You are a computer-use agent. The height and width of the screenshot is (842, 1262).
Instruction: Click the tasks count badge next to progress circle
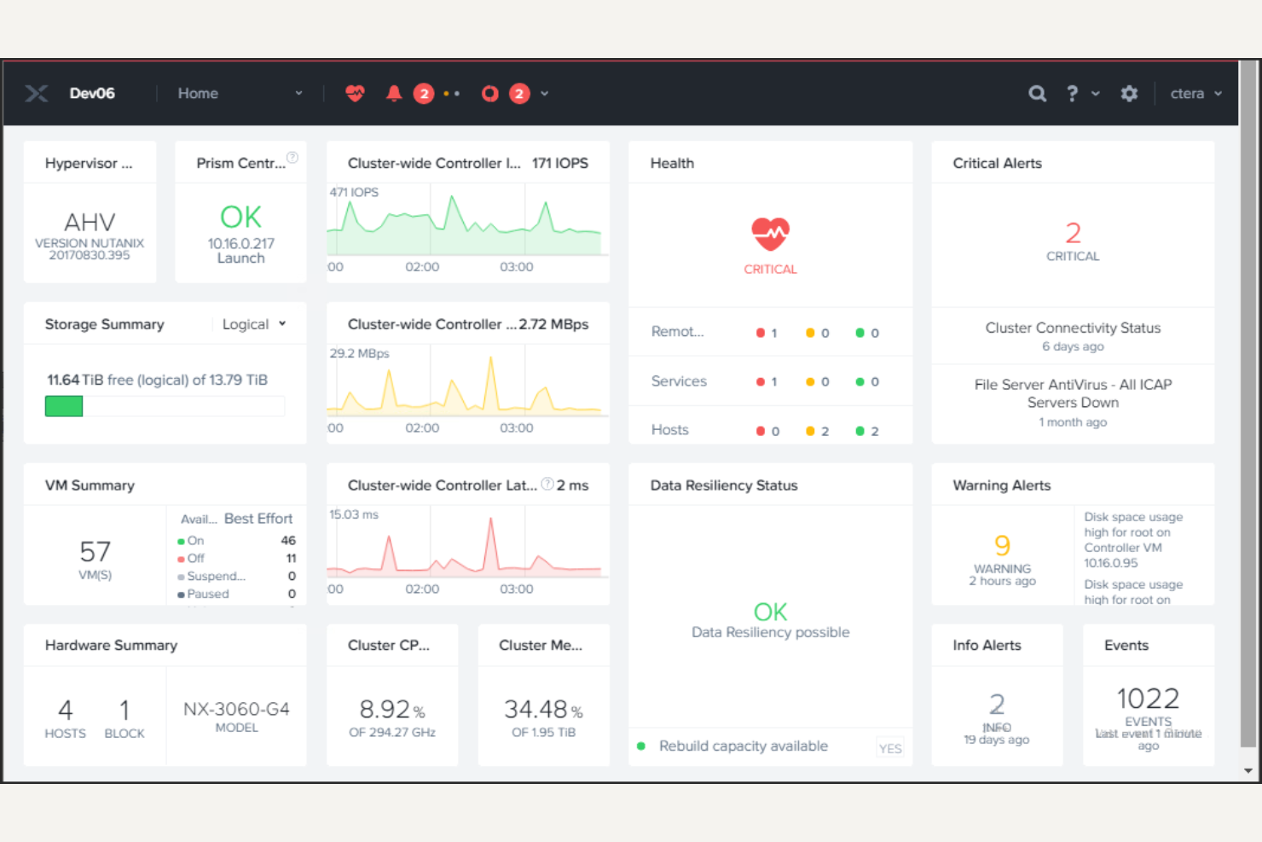(519, 93)
